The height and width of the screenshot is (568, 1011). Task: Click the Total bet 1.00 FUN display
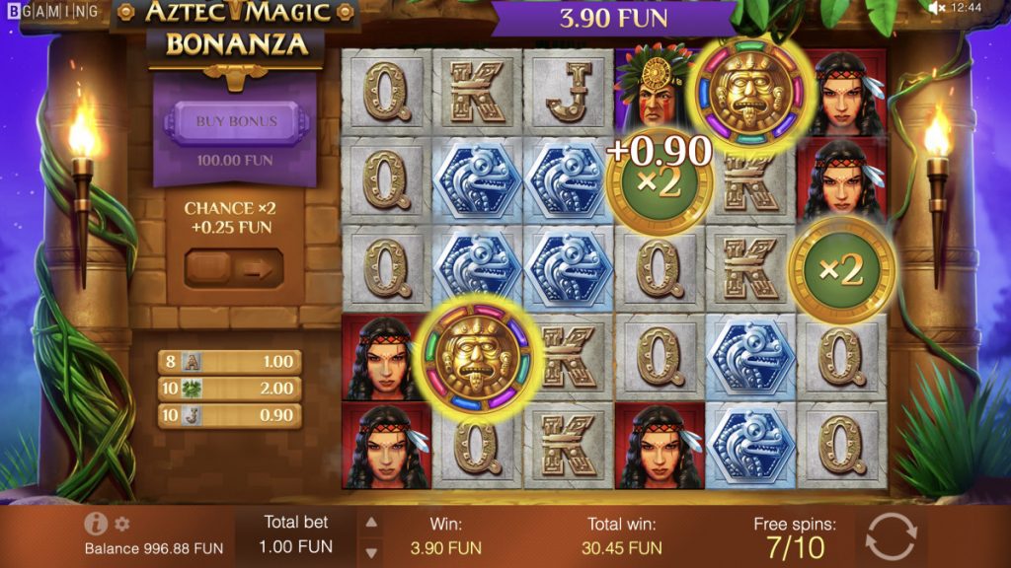pos(296,534)
